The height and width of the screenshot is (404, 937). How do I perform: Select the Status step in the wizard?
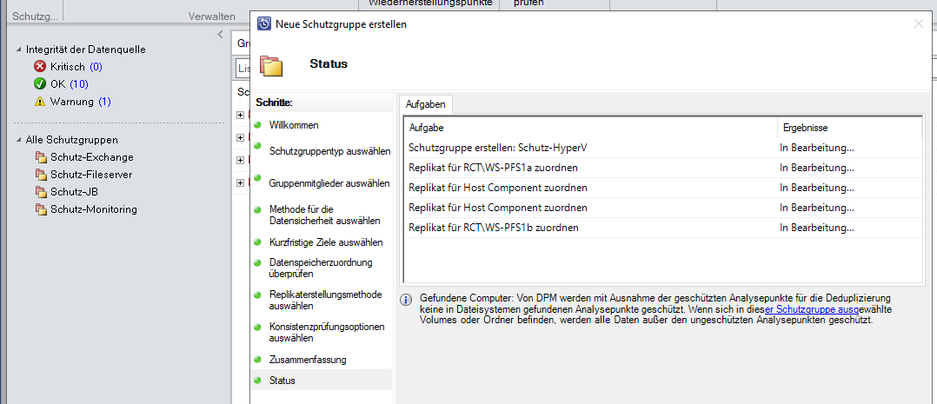pos(282,381)
